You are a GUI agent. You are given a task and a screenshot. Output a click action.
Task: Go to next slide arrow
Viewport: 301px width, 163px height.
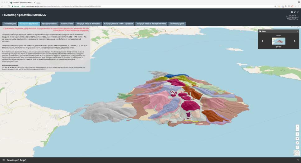[x=295, y=41]
